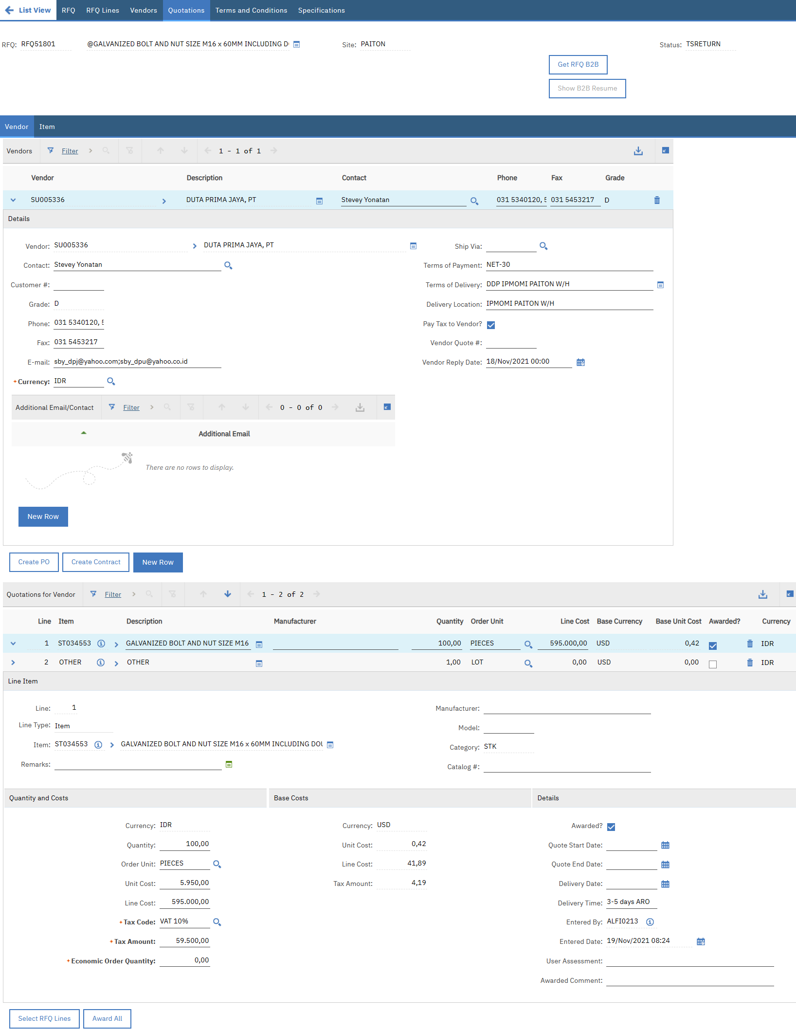Collapse quotation line 1 details
Image resolution: width=796 pixels, height=1032 pixels.
click(x=13, y=644)
